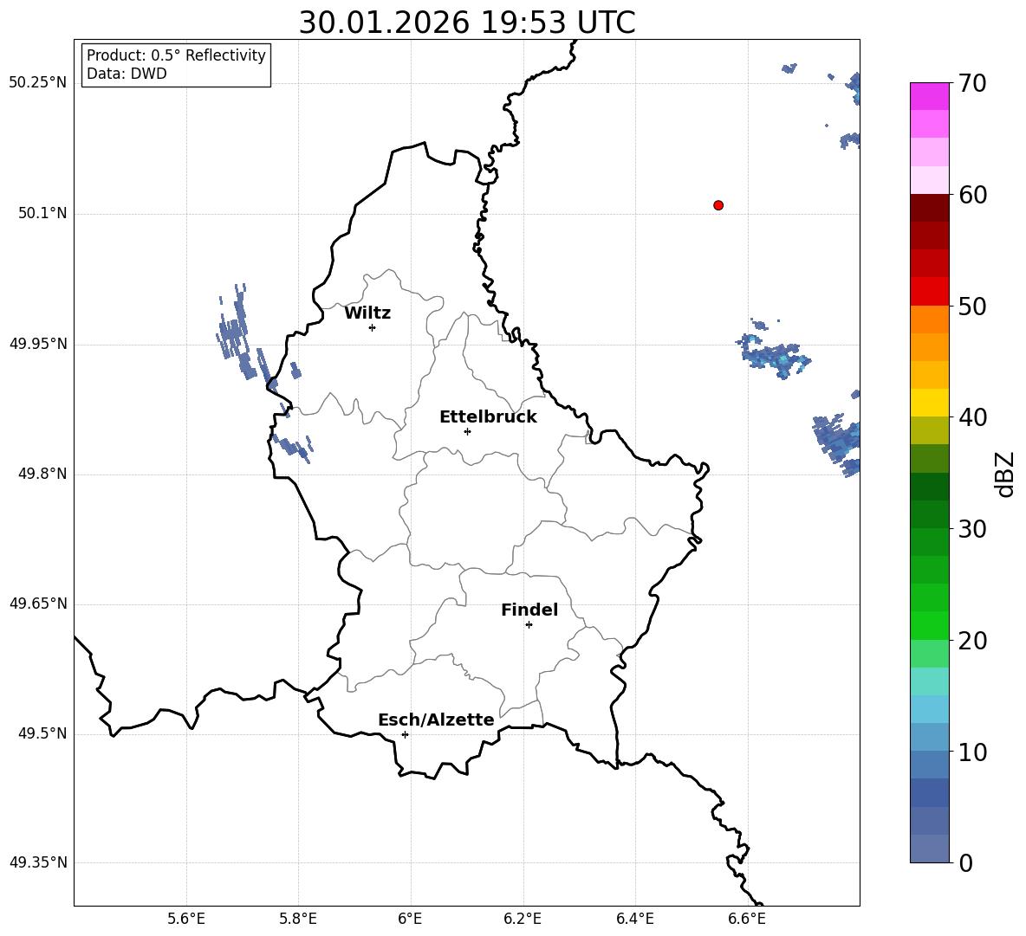Viewport: 1026px width, 936px height.
Task: Click the 0 colorbar tick label
Action: (965, 862)
